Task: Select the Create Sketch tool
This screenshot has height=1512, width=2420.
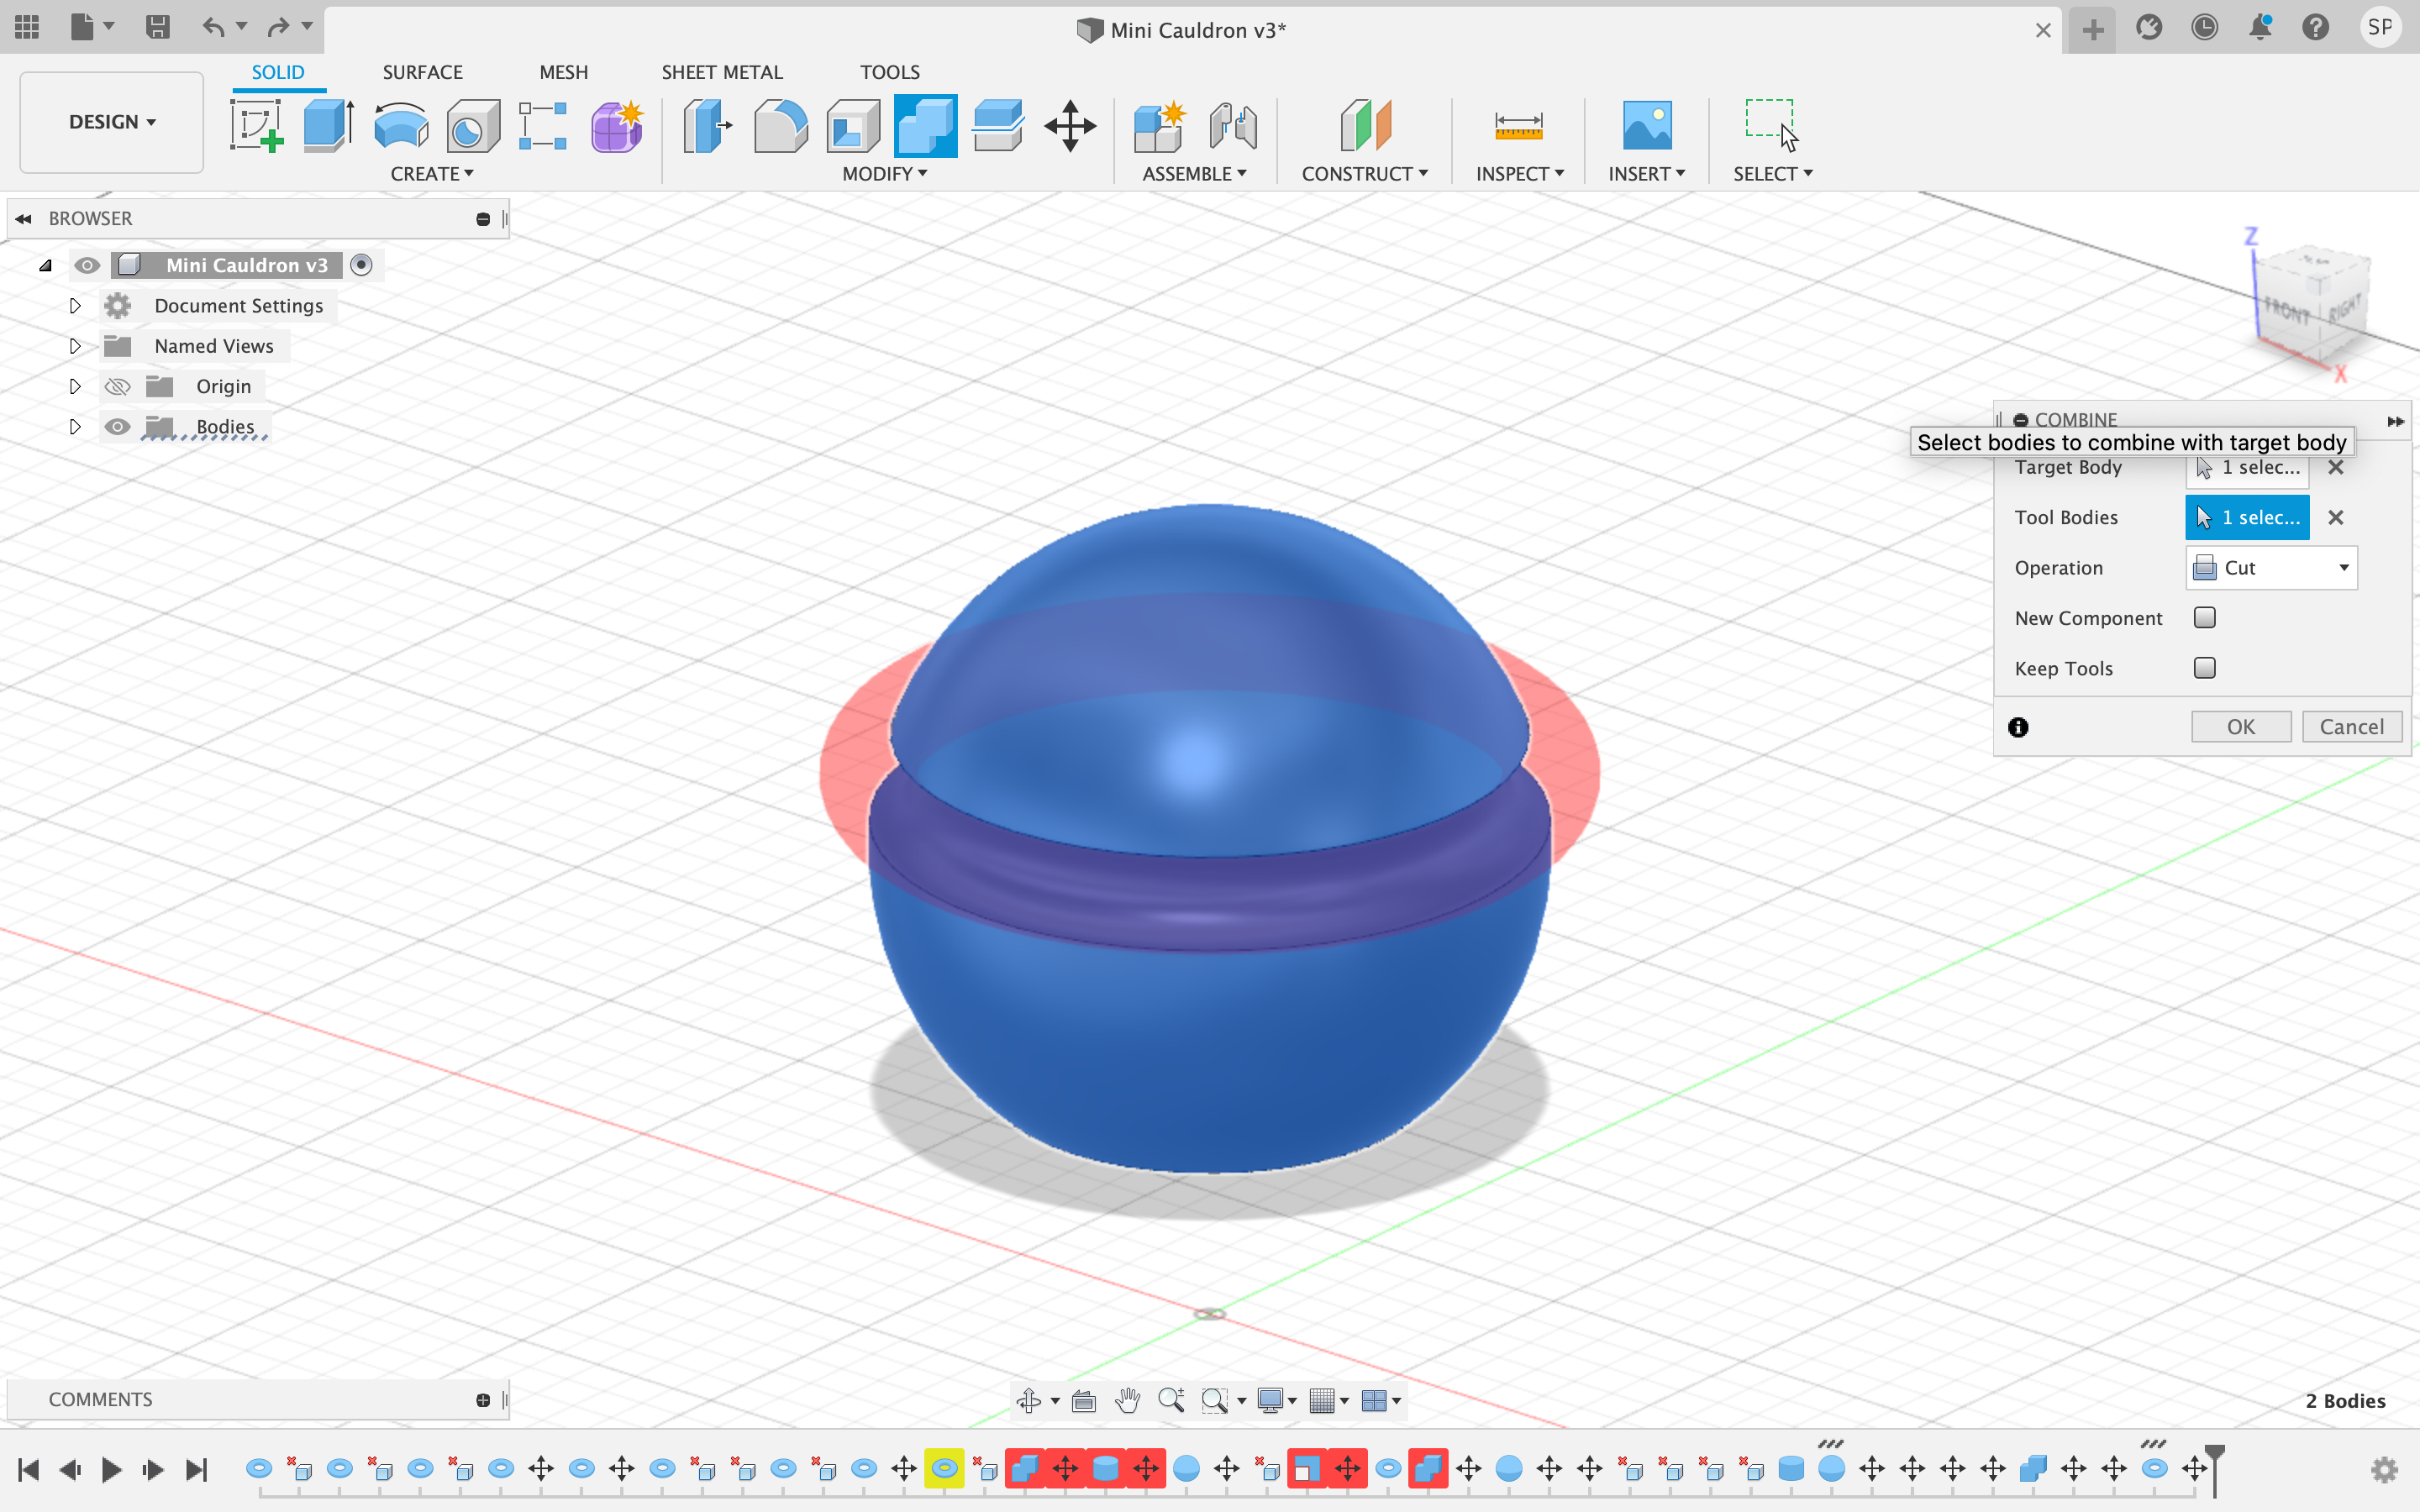Action: pos(257,126)
